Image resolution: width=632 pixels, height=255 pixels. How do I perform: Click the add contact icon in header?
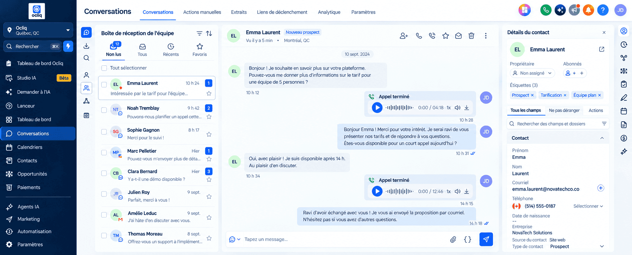pyautogui.click(x=404, y=36)
